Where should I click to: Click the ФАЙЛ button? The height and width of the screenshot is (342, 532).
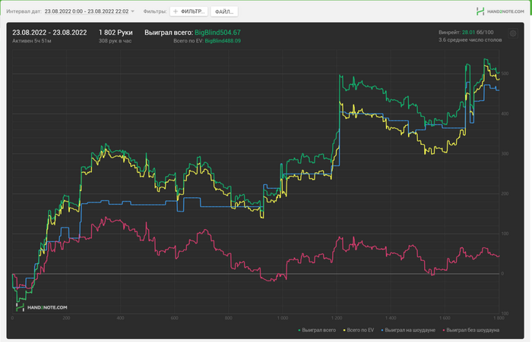coord(224,11)
